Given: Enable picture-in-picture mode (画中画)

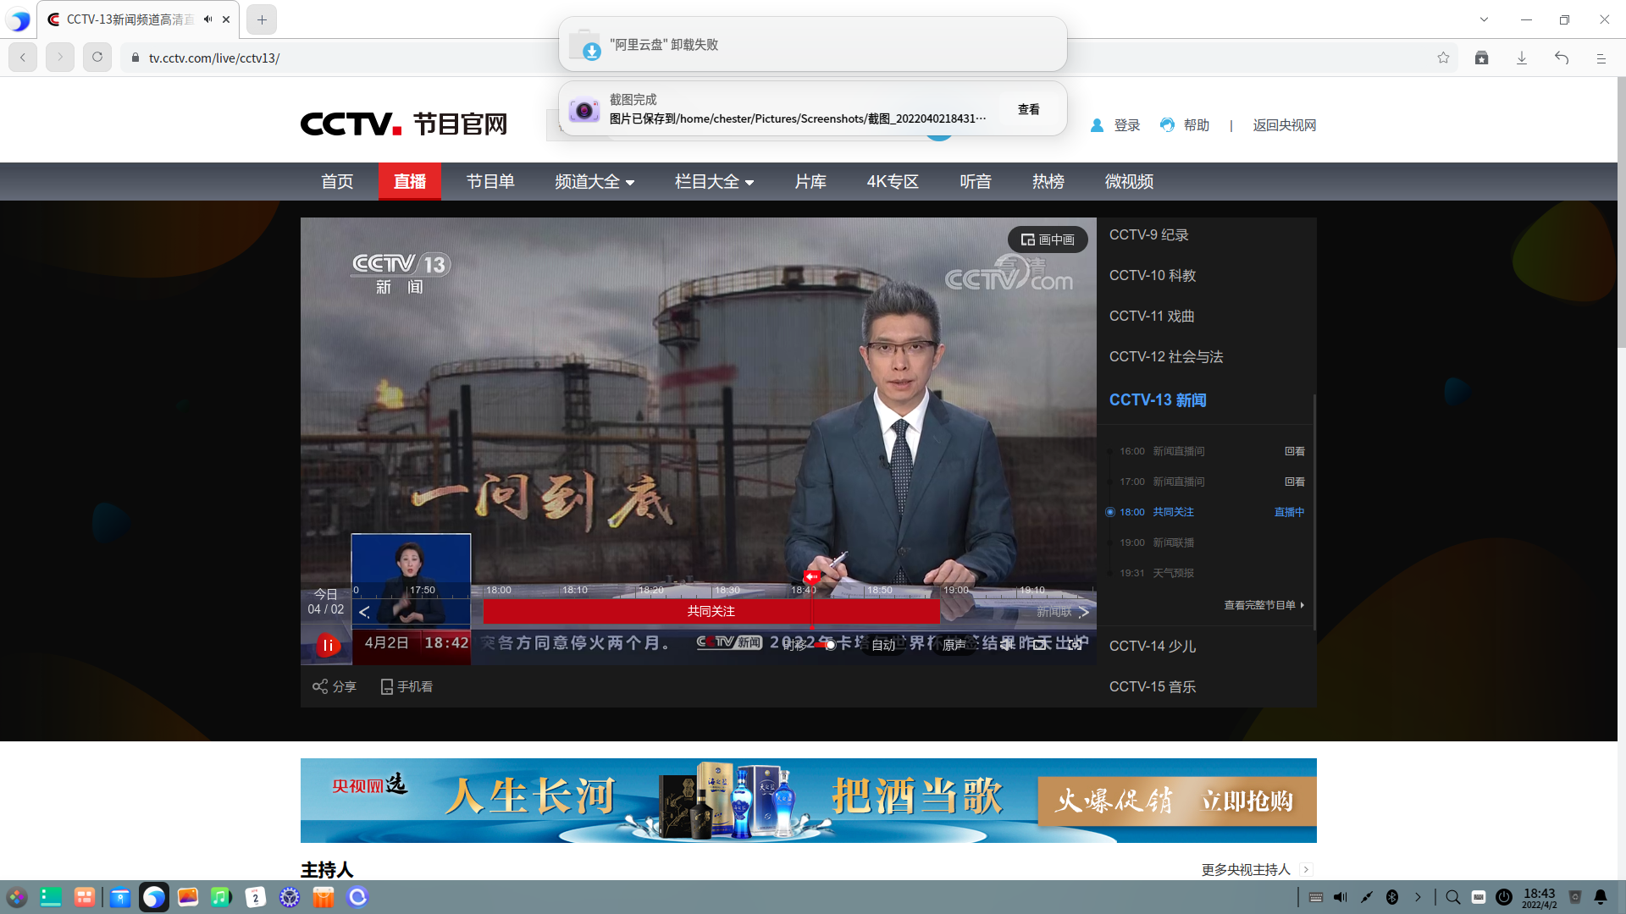Looking at the screenshot, I should point(1047,240).
